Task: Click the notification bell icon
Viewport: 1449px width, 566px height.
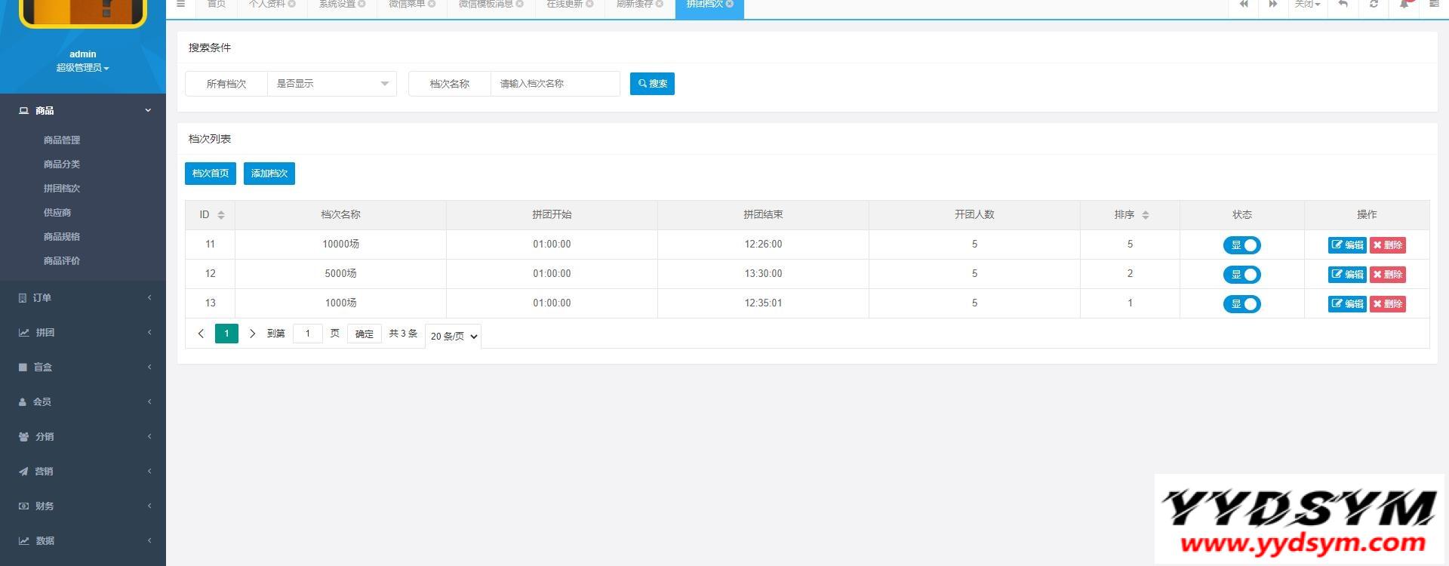Action: click(1404, 5)
